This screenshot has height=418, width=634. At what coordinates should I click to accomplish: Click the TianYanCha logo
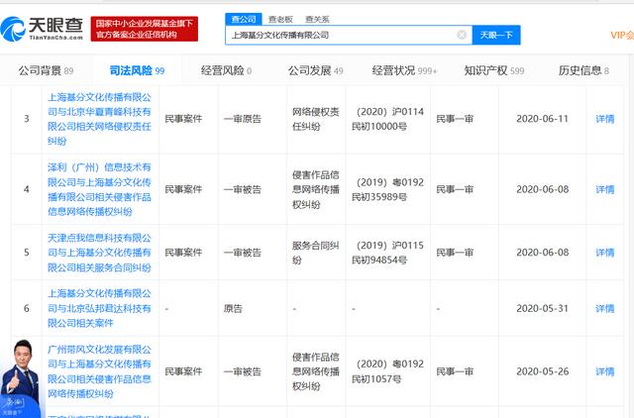coord(42,29)
